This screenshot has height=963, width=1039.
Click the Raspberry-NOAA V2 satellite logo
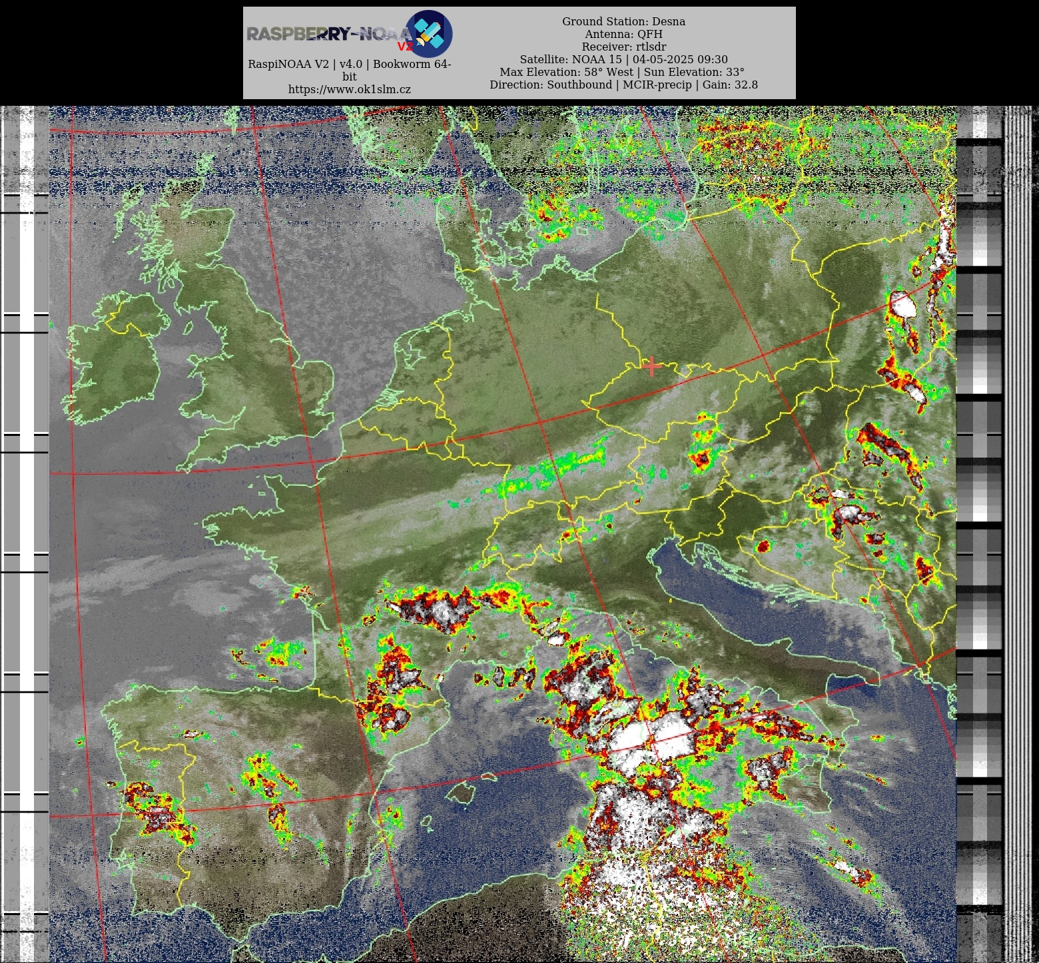[x=350, y=33]
